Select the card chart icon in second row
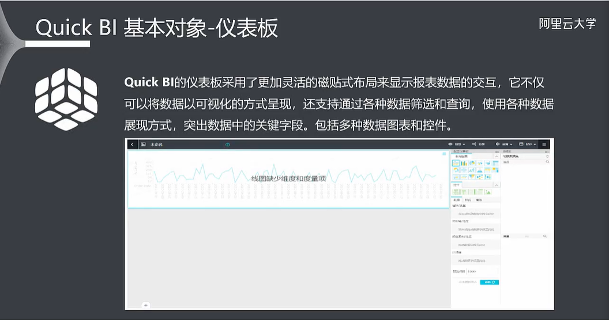This screenshot has height=320, width=609. (x=488, y=170)
